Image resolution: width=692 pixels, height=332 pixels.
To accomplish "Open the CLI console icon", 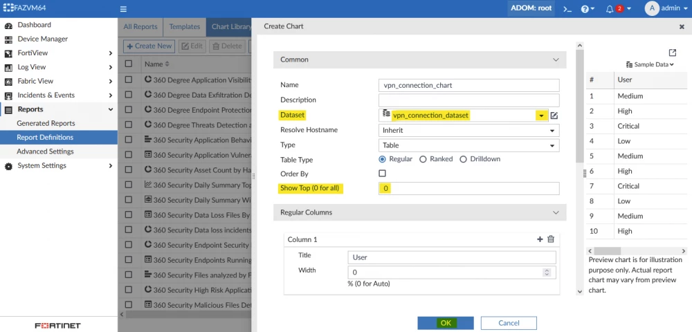I will click(567, 9).
